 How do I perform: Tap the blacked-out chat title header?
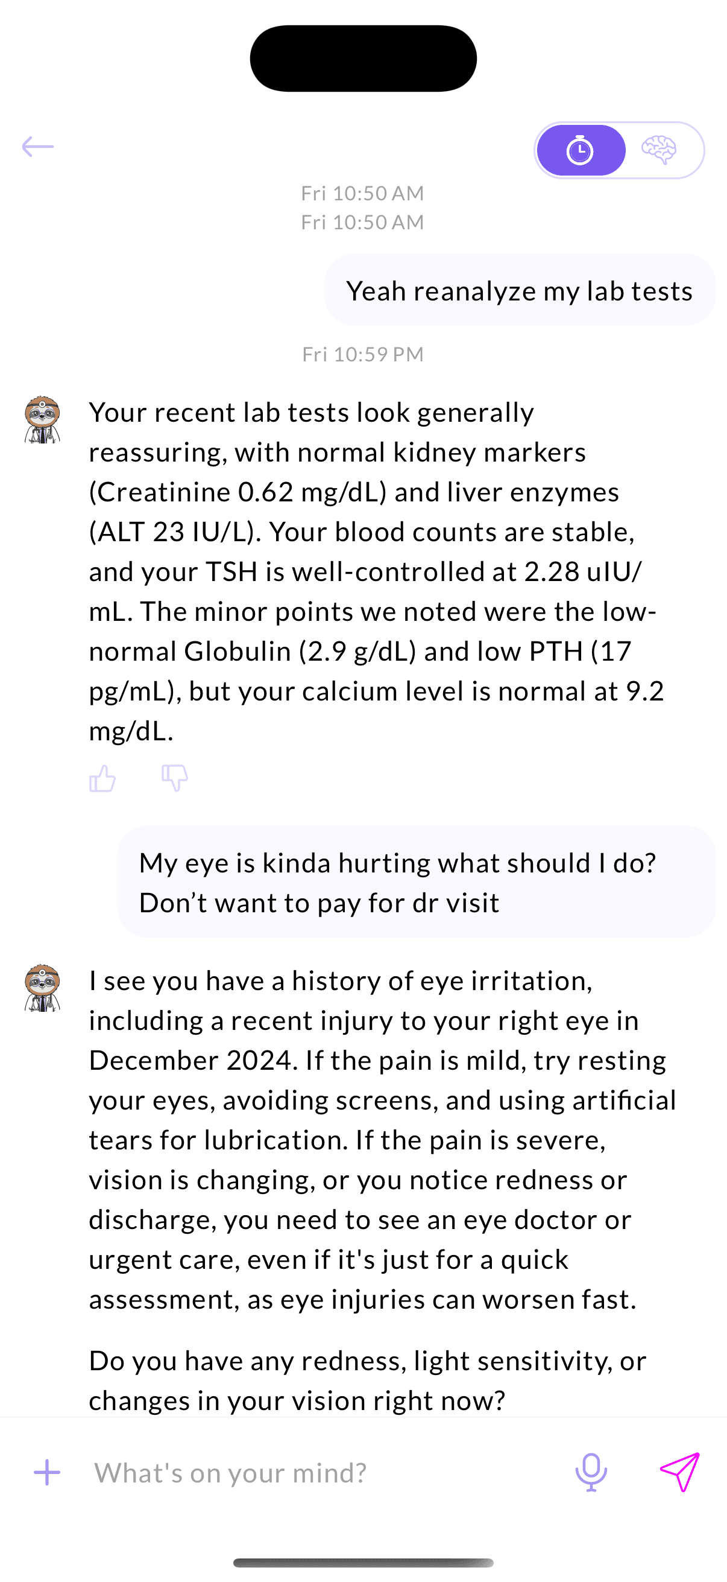click(x=363, y=58)
